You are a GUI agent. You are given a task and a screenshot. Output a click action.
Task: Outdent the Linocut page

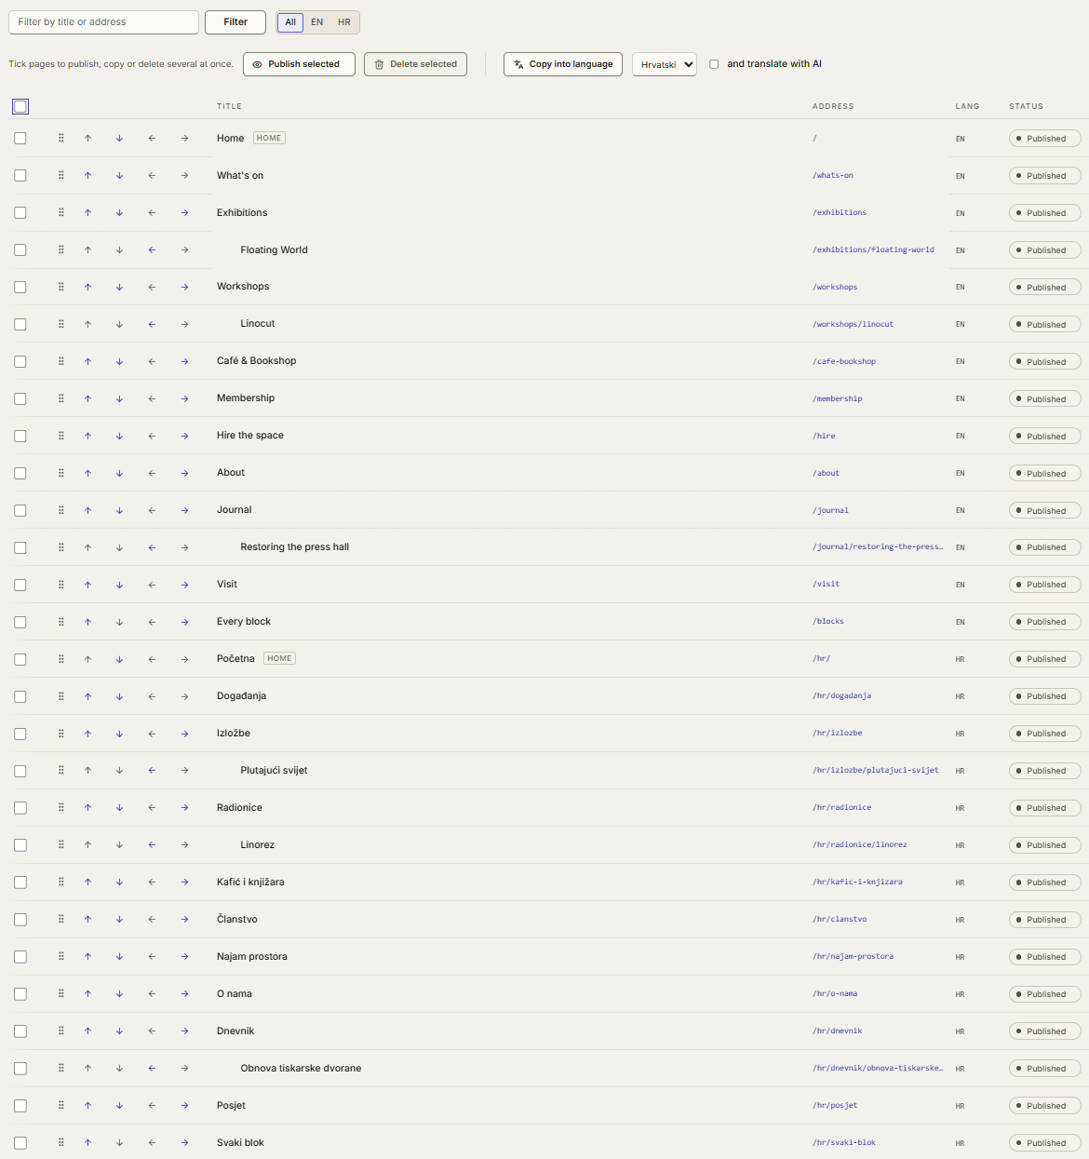[152, 324]
